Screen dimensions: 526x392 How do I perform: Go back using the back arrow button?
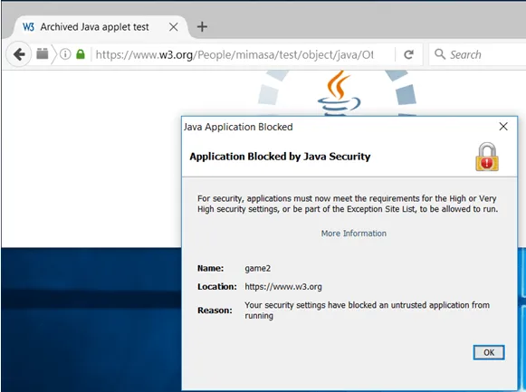tap(19, 54)
